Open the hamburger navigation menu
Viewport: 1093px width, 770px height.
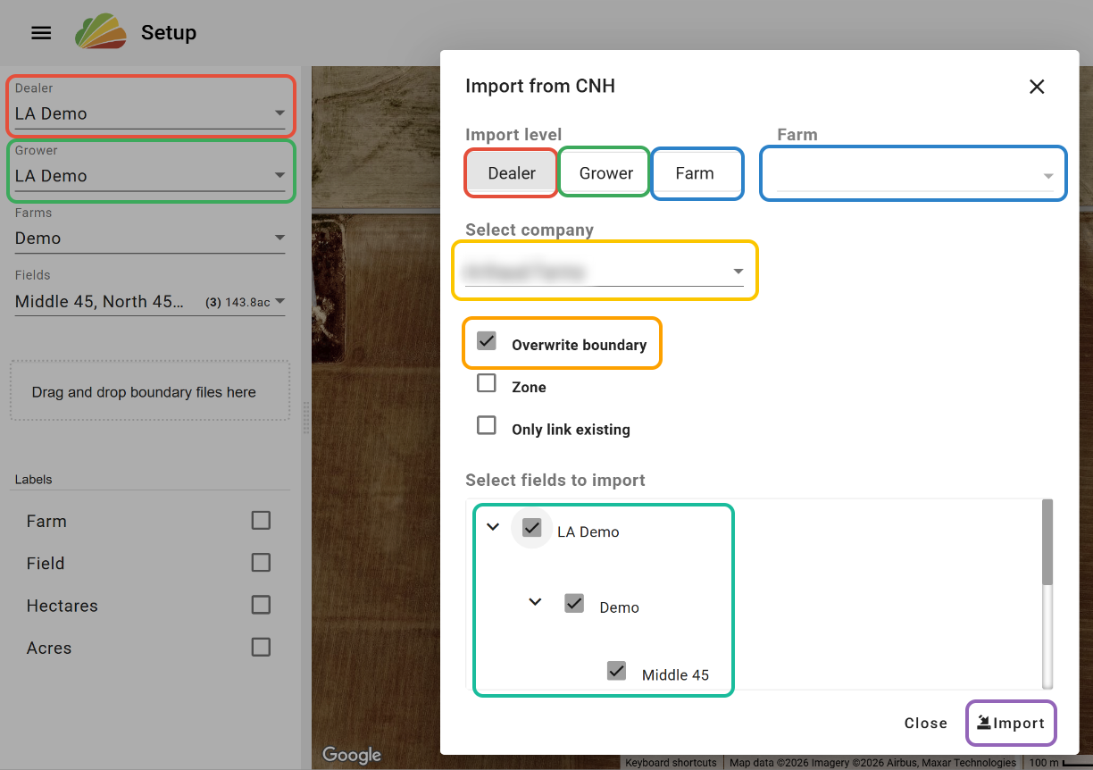tap(41, 33)
